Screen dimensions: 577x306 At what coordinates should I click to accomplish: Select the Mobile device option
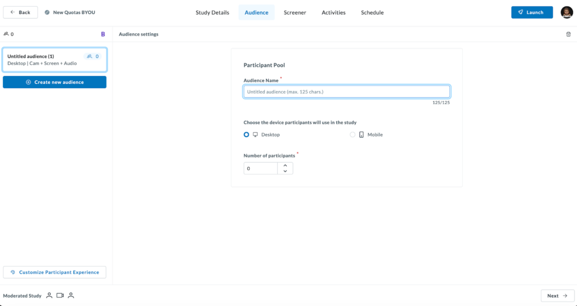(x=353, y=134)
